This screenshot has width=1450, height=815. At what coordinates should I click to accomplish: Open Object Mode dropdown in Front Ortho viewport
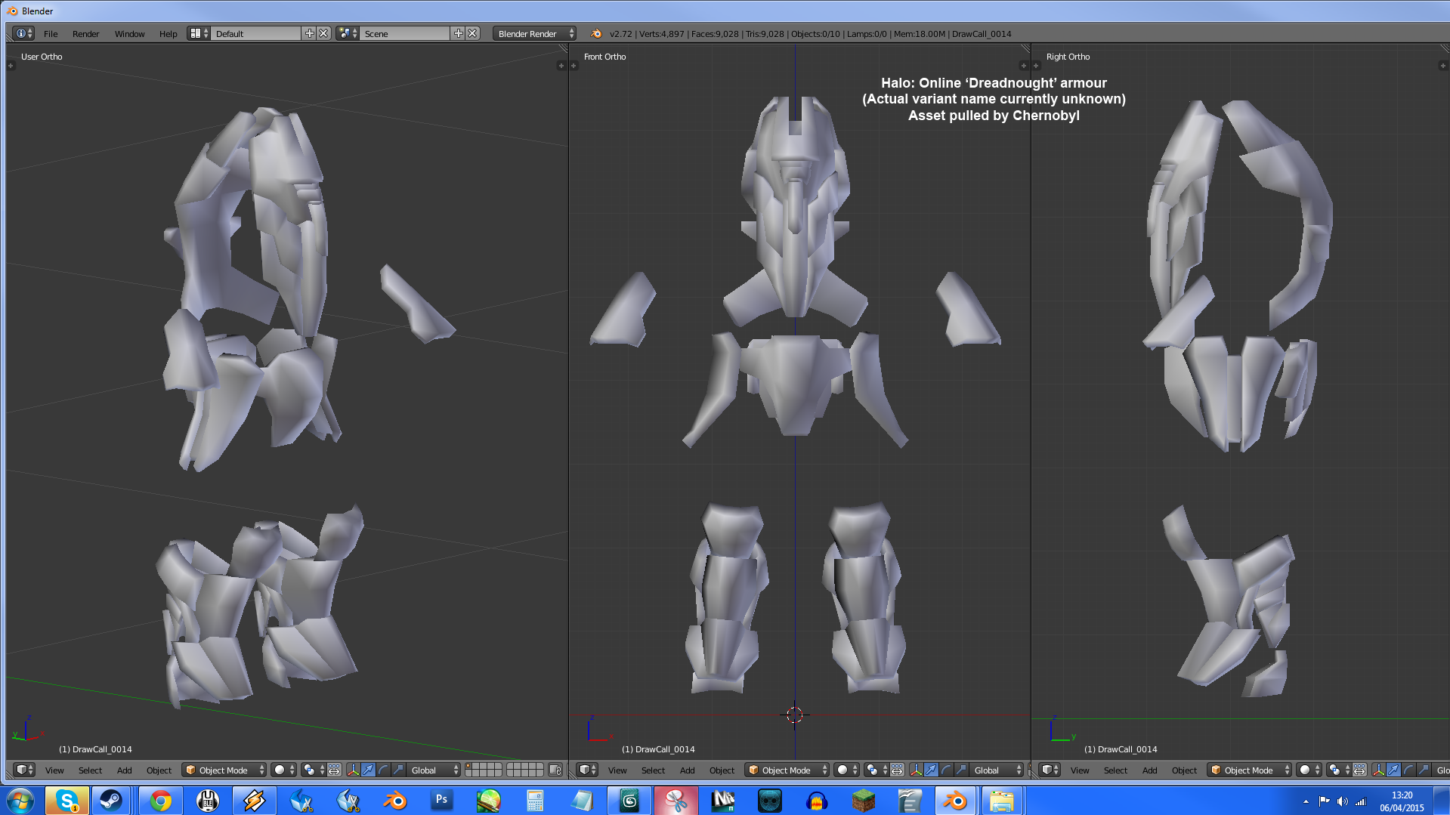coord(787,770)
